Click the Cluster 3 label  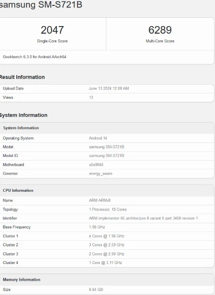coord(10,254)
